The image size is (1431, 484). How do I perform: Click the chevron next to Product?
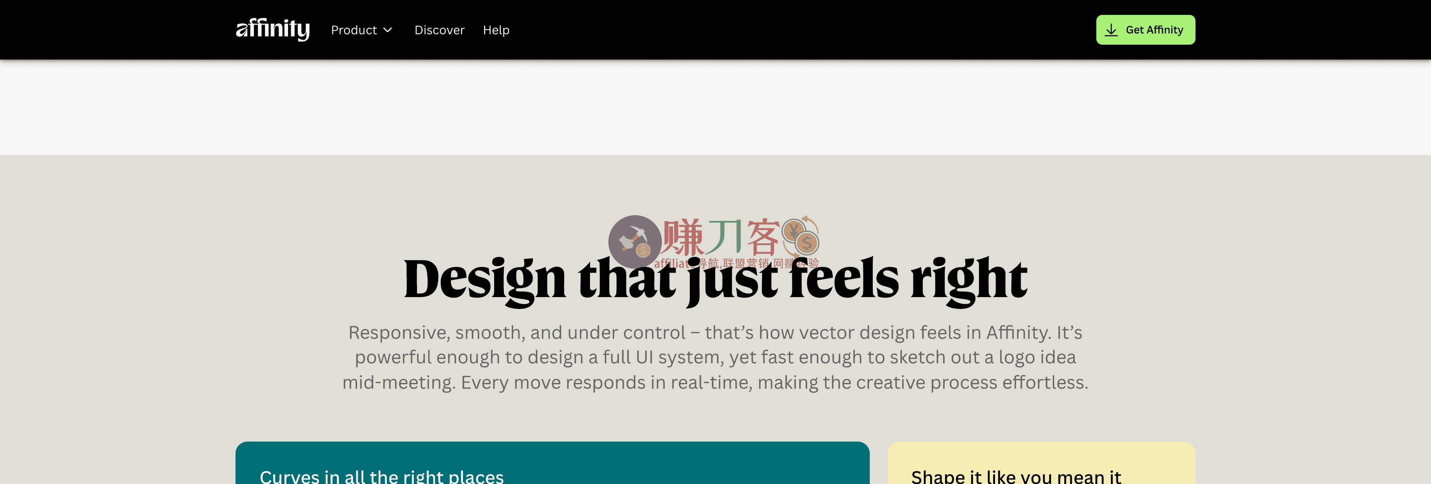click(x=388, y=31)
